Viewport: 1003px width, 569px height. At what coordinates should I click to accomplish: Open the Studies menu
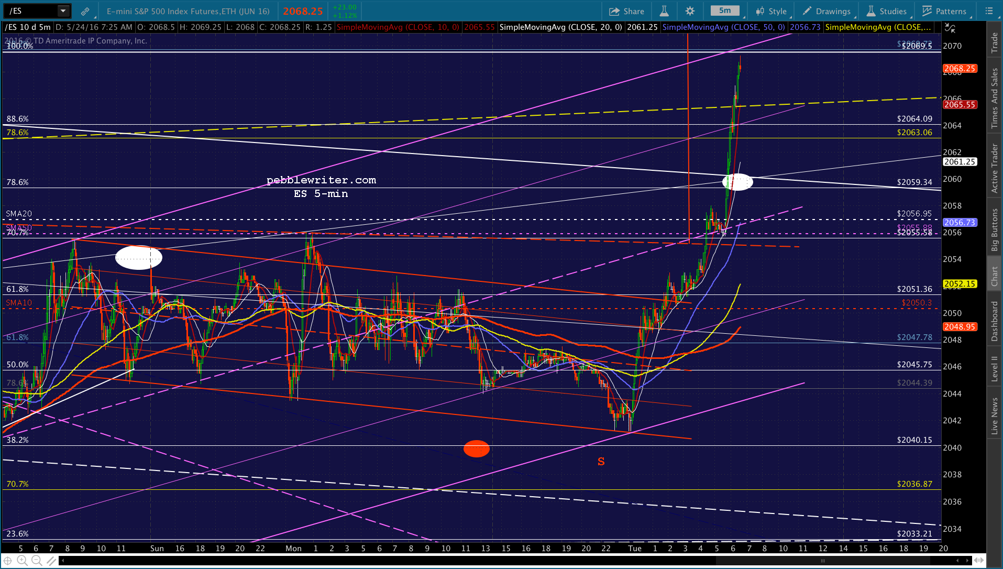pos(887,11)
